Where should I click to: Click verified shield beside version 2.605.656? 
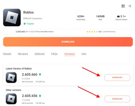click(40, 96)
